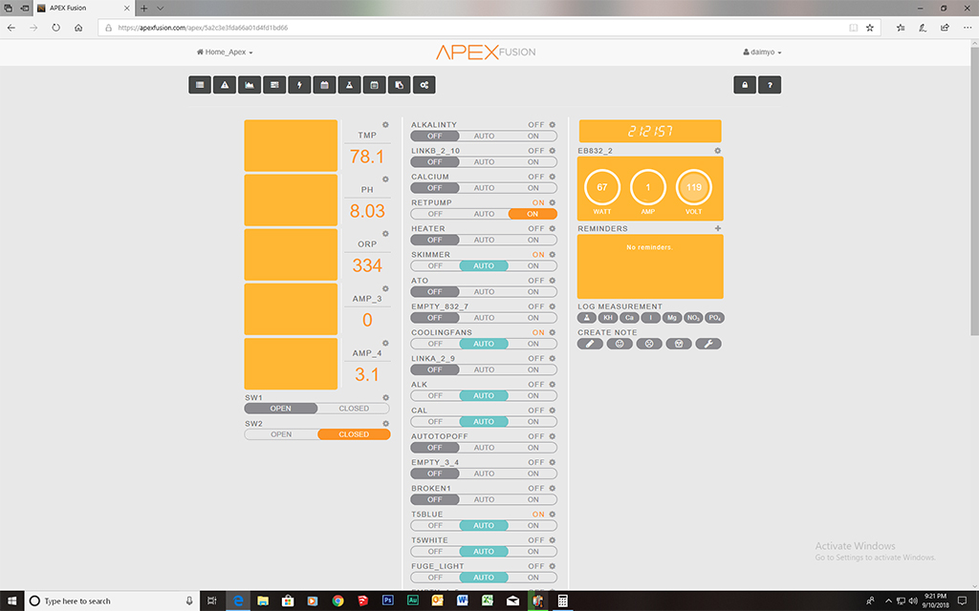Open EB832_2 module gear settings
This screenshot has width=979, height=611.
[718, 151]
